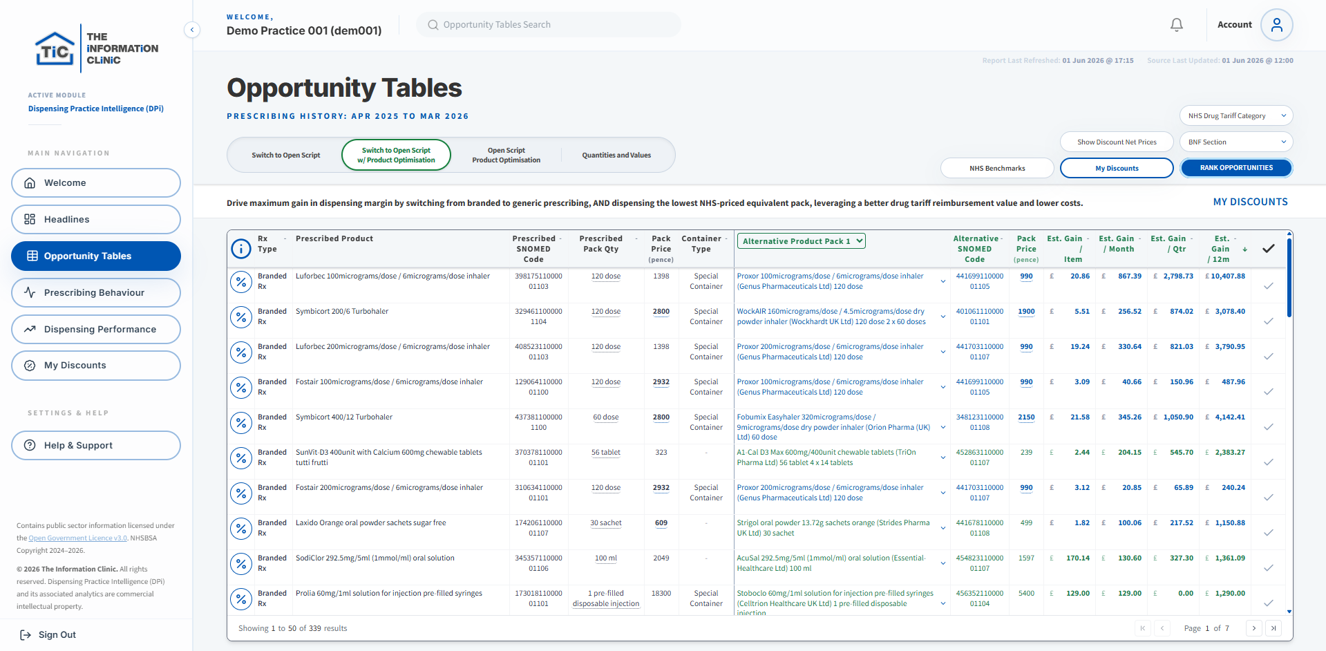Open Prescribing Behaviour navigation item
Screen dimensions: 1326x651
(96, 293)
